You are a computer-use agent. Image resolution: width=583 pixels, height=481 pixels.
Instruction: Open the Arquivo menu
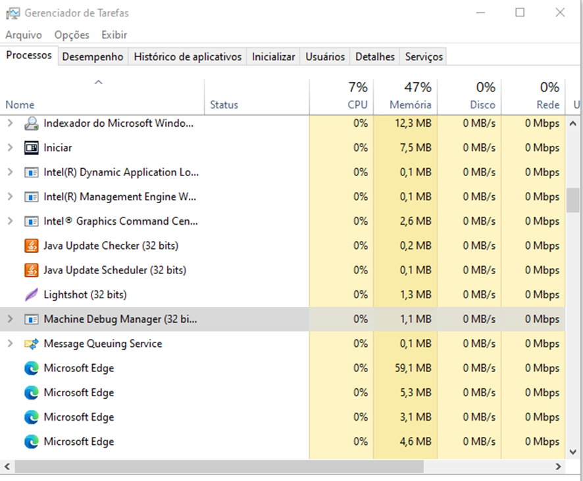(24, 35)
